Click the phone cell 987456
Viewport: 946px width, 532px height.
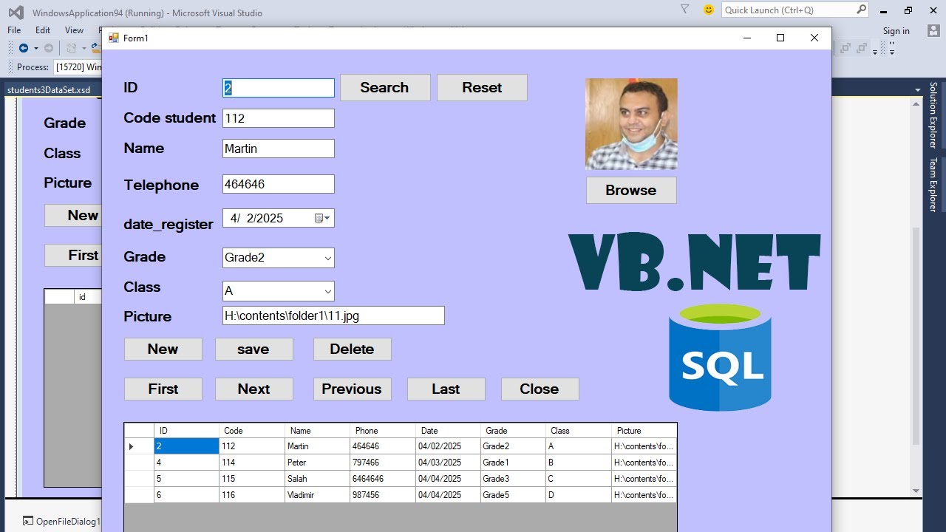[x=383, y=495]
